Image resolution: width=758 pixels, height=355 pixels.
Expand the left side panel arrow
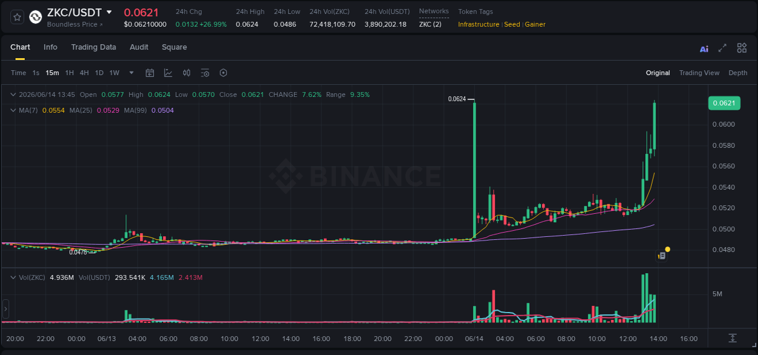click(6, 308)
